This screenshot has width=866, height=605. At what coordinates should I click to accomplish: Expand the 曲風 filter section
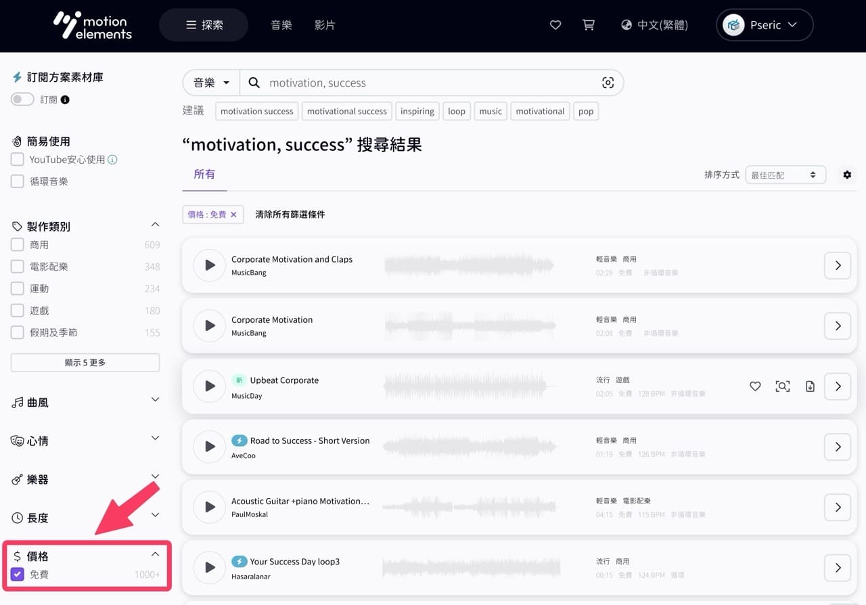155,400
